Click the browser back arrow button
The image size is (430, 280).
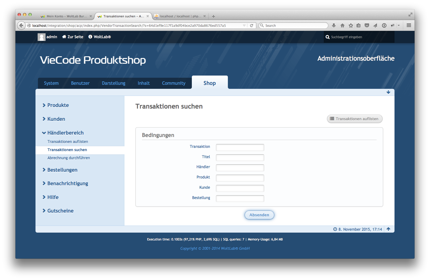coord(21,25)
